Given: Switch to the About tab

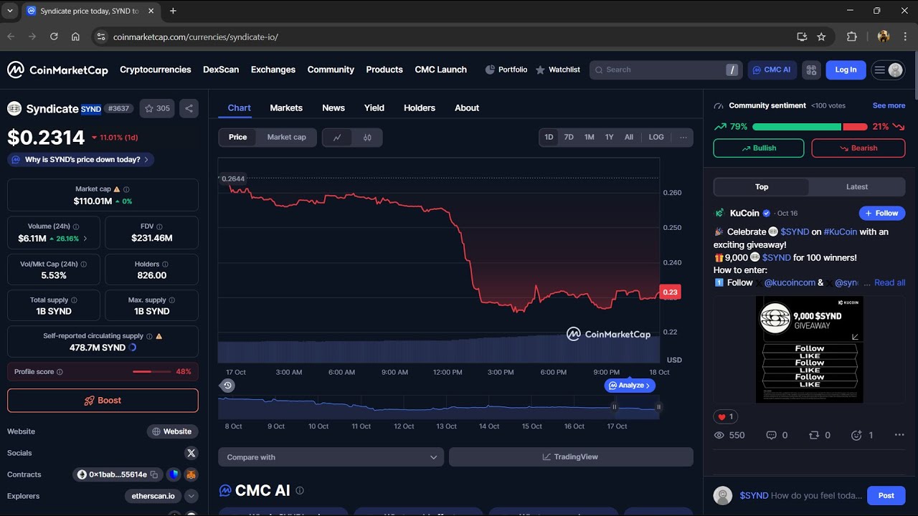Looking at the screenshot, I should tap(467, 108).
